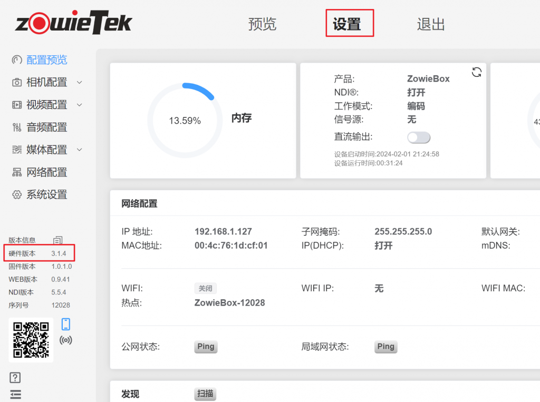
Task: Click the 工作模式 value 编码
Action: coord(416,106)
